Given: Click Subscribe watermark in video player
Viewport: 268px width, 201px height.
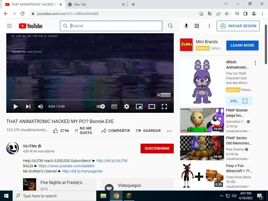Looking at the screenshot, I should (164, 95).
